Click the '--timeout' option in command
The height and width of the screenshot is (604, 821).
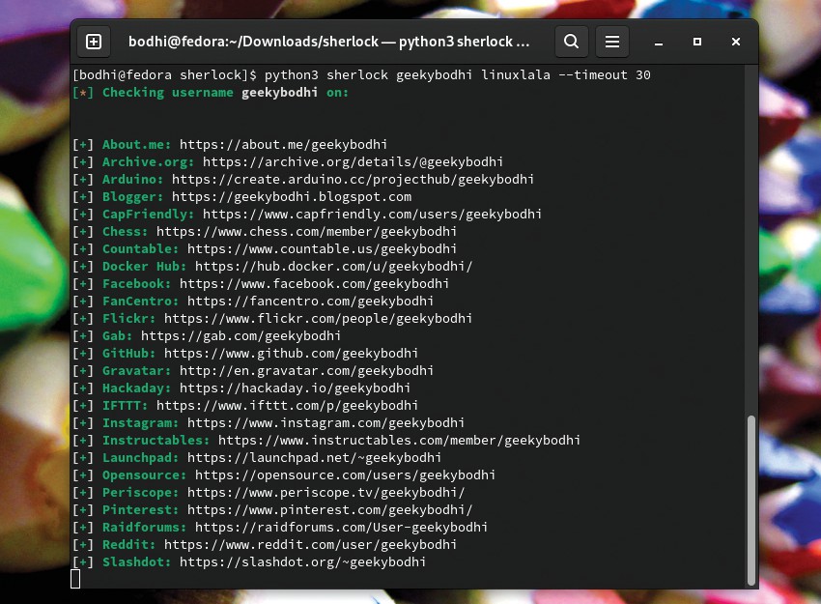593,75
